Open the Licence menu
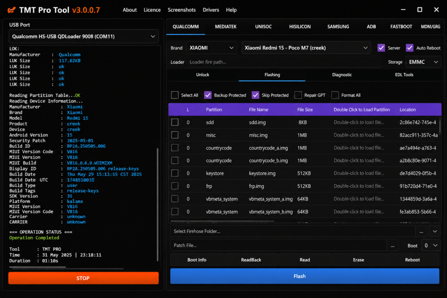Screen dimensions: 447x298 pyautogui.click(x=152, y=10)
